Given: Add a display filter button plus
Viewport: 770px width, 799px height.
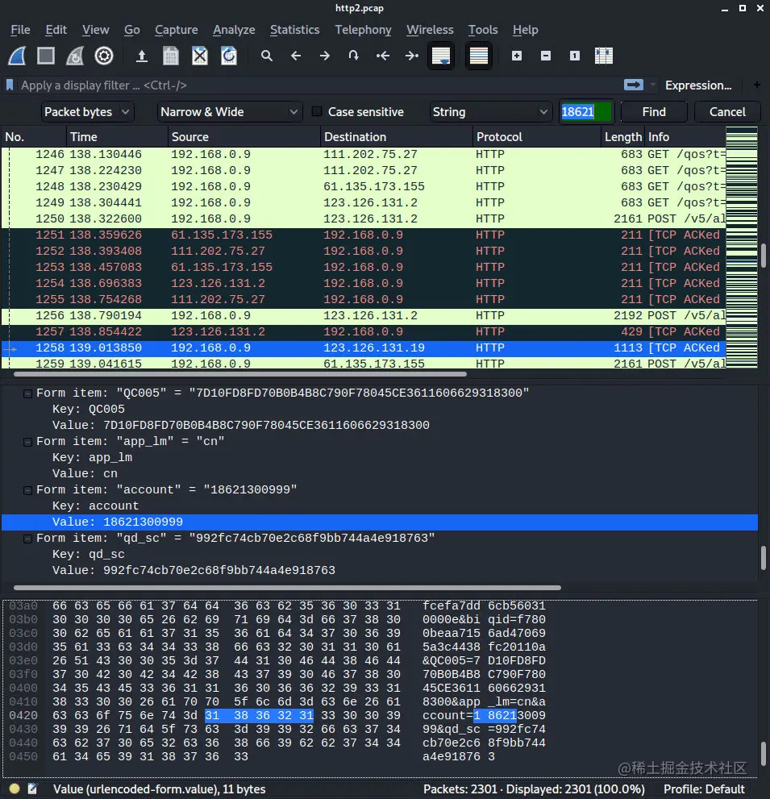Looking at the screenshot, I should 757,85.
